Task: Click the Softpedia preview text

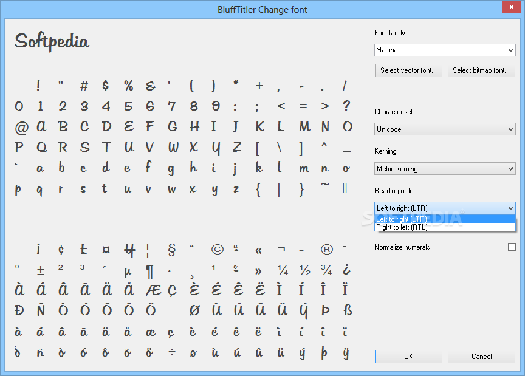Action: [x=52, y=41]
